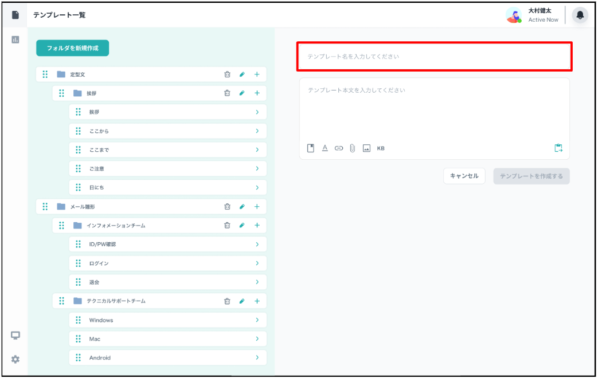Screen dimensions: 598x378
Task: Click the テンプレート名 input field
Action: (434, 57)
